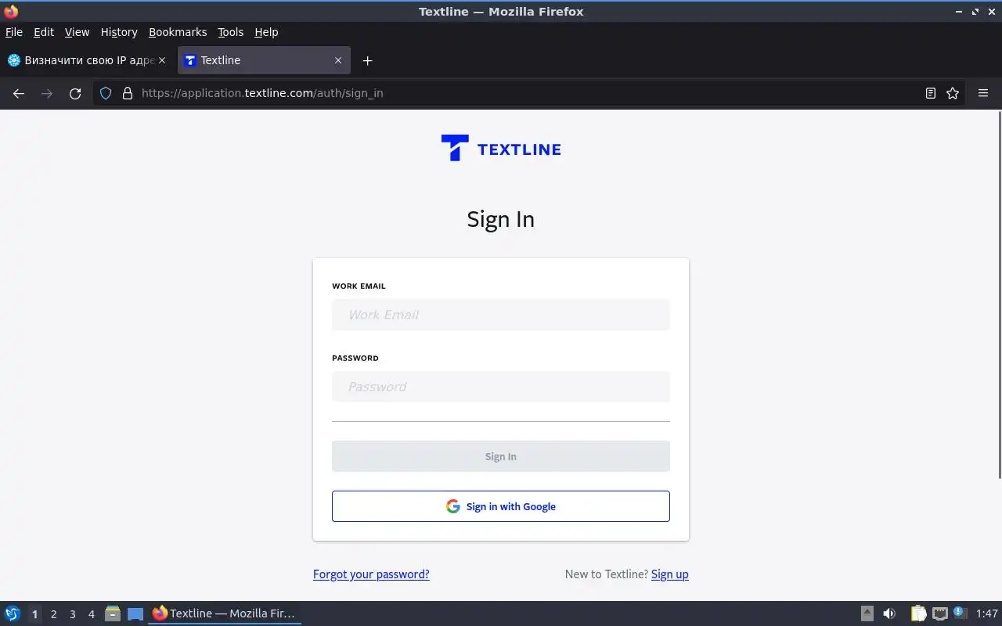Switch to workspace 2 in taskbar
The height and width of the screenshot is (626, 1002).
tap(53, 614)
